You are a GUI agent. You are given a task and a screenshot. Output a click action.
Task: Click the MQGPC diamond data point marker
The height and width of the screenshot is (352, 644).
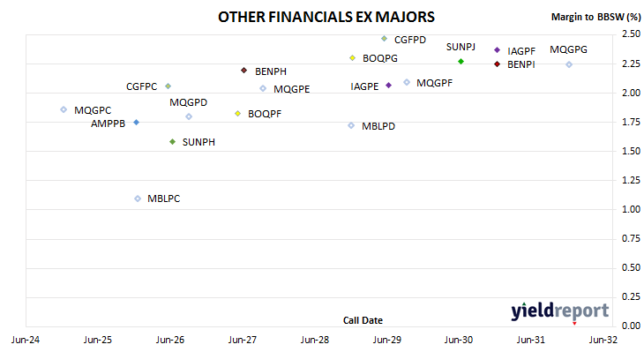[x=64, y=109]
